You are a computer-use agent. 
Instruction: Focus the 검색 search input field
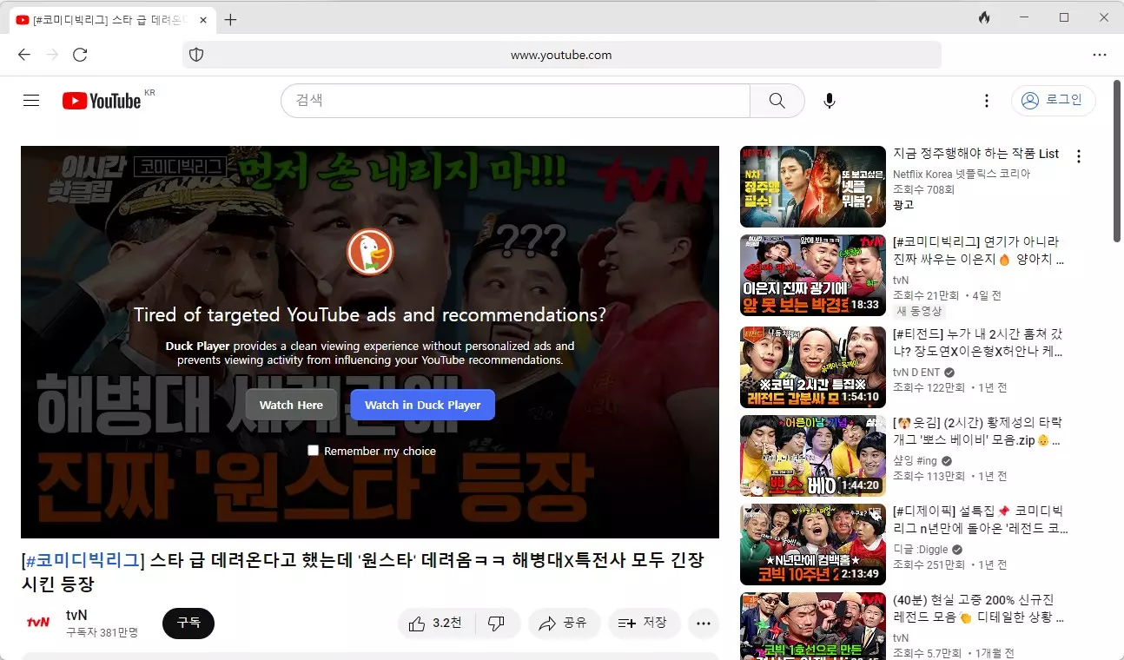(515, 101)
